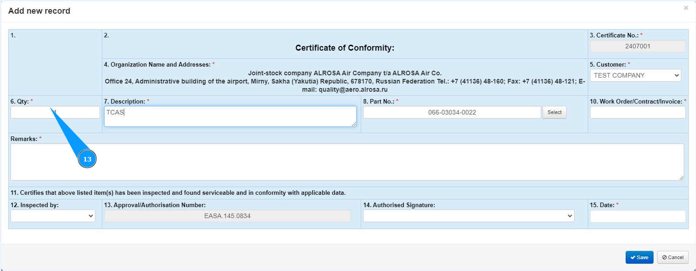Click the Approval/Authorisation Number field
Viewport: 696px width, 271px height.
pyautogui.click(x=227, y=216)
